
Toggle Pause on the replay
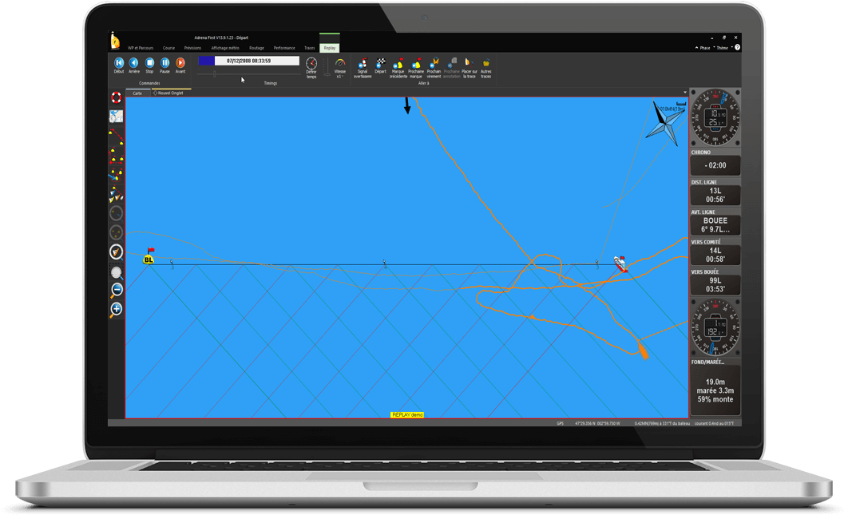pos(165,63)
